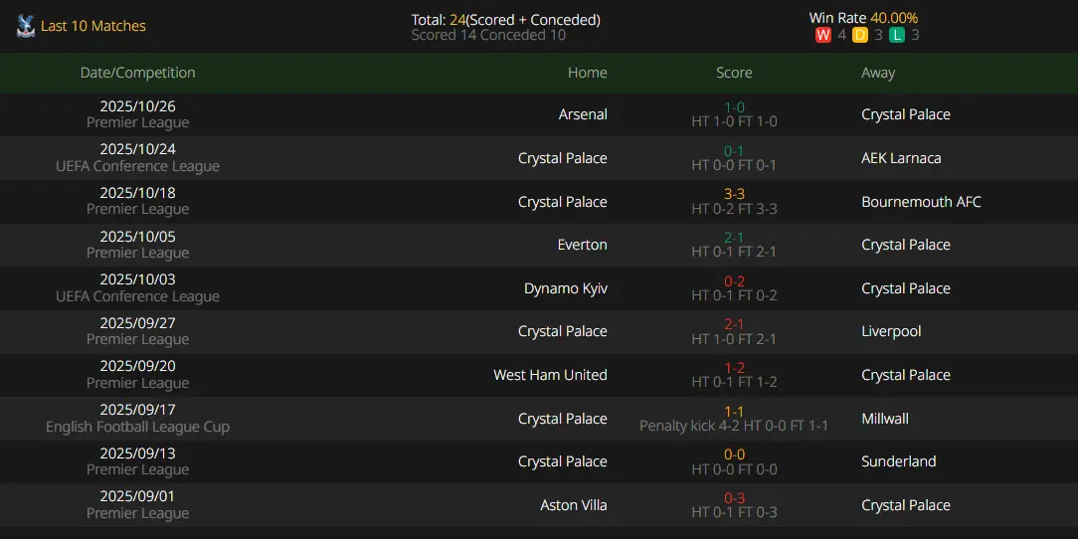Click the Away column header
This screenshot has height=539, width=1078.
[878, 73]
